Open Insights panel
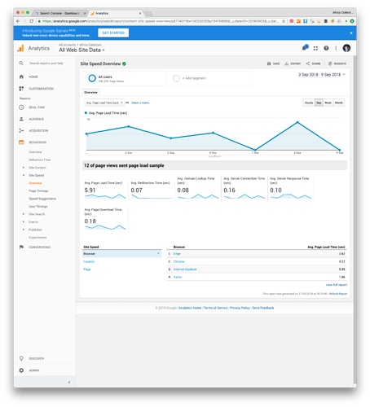370x407 pixels. click(x=337, y=63)
